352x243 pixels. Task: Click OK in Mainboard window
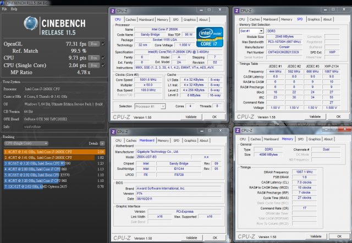pyautogui.click(x=215, y=238)
